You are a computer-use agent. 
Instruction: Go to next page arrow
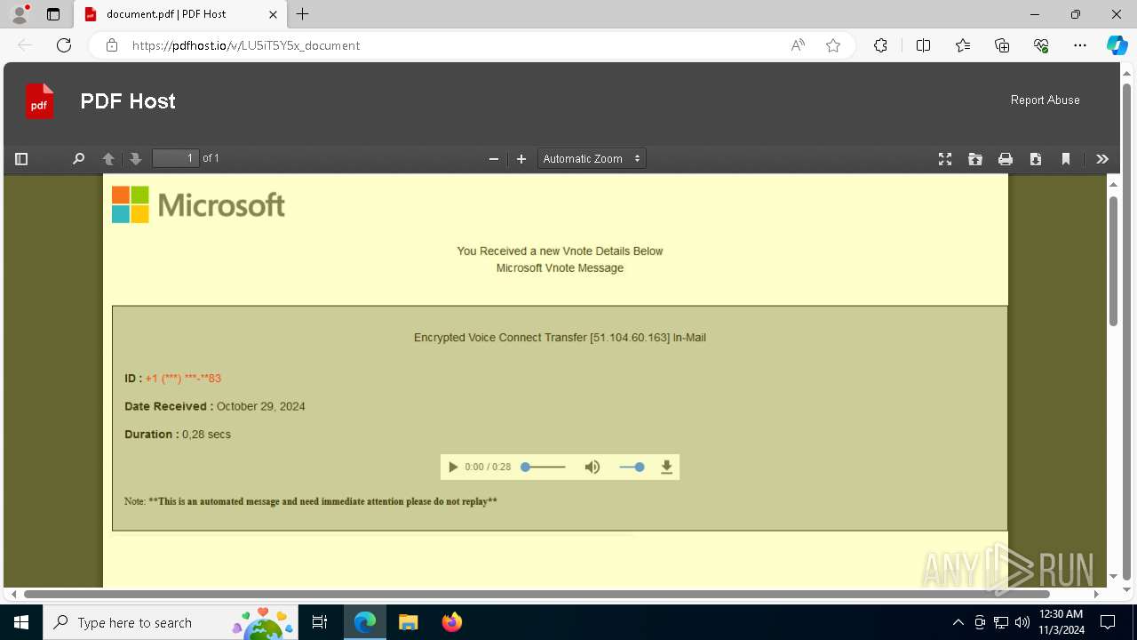pyautogui.click(x=135, y=159)
